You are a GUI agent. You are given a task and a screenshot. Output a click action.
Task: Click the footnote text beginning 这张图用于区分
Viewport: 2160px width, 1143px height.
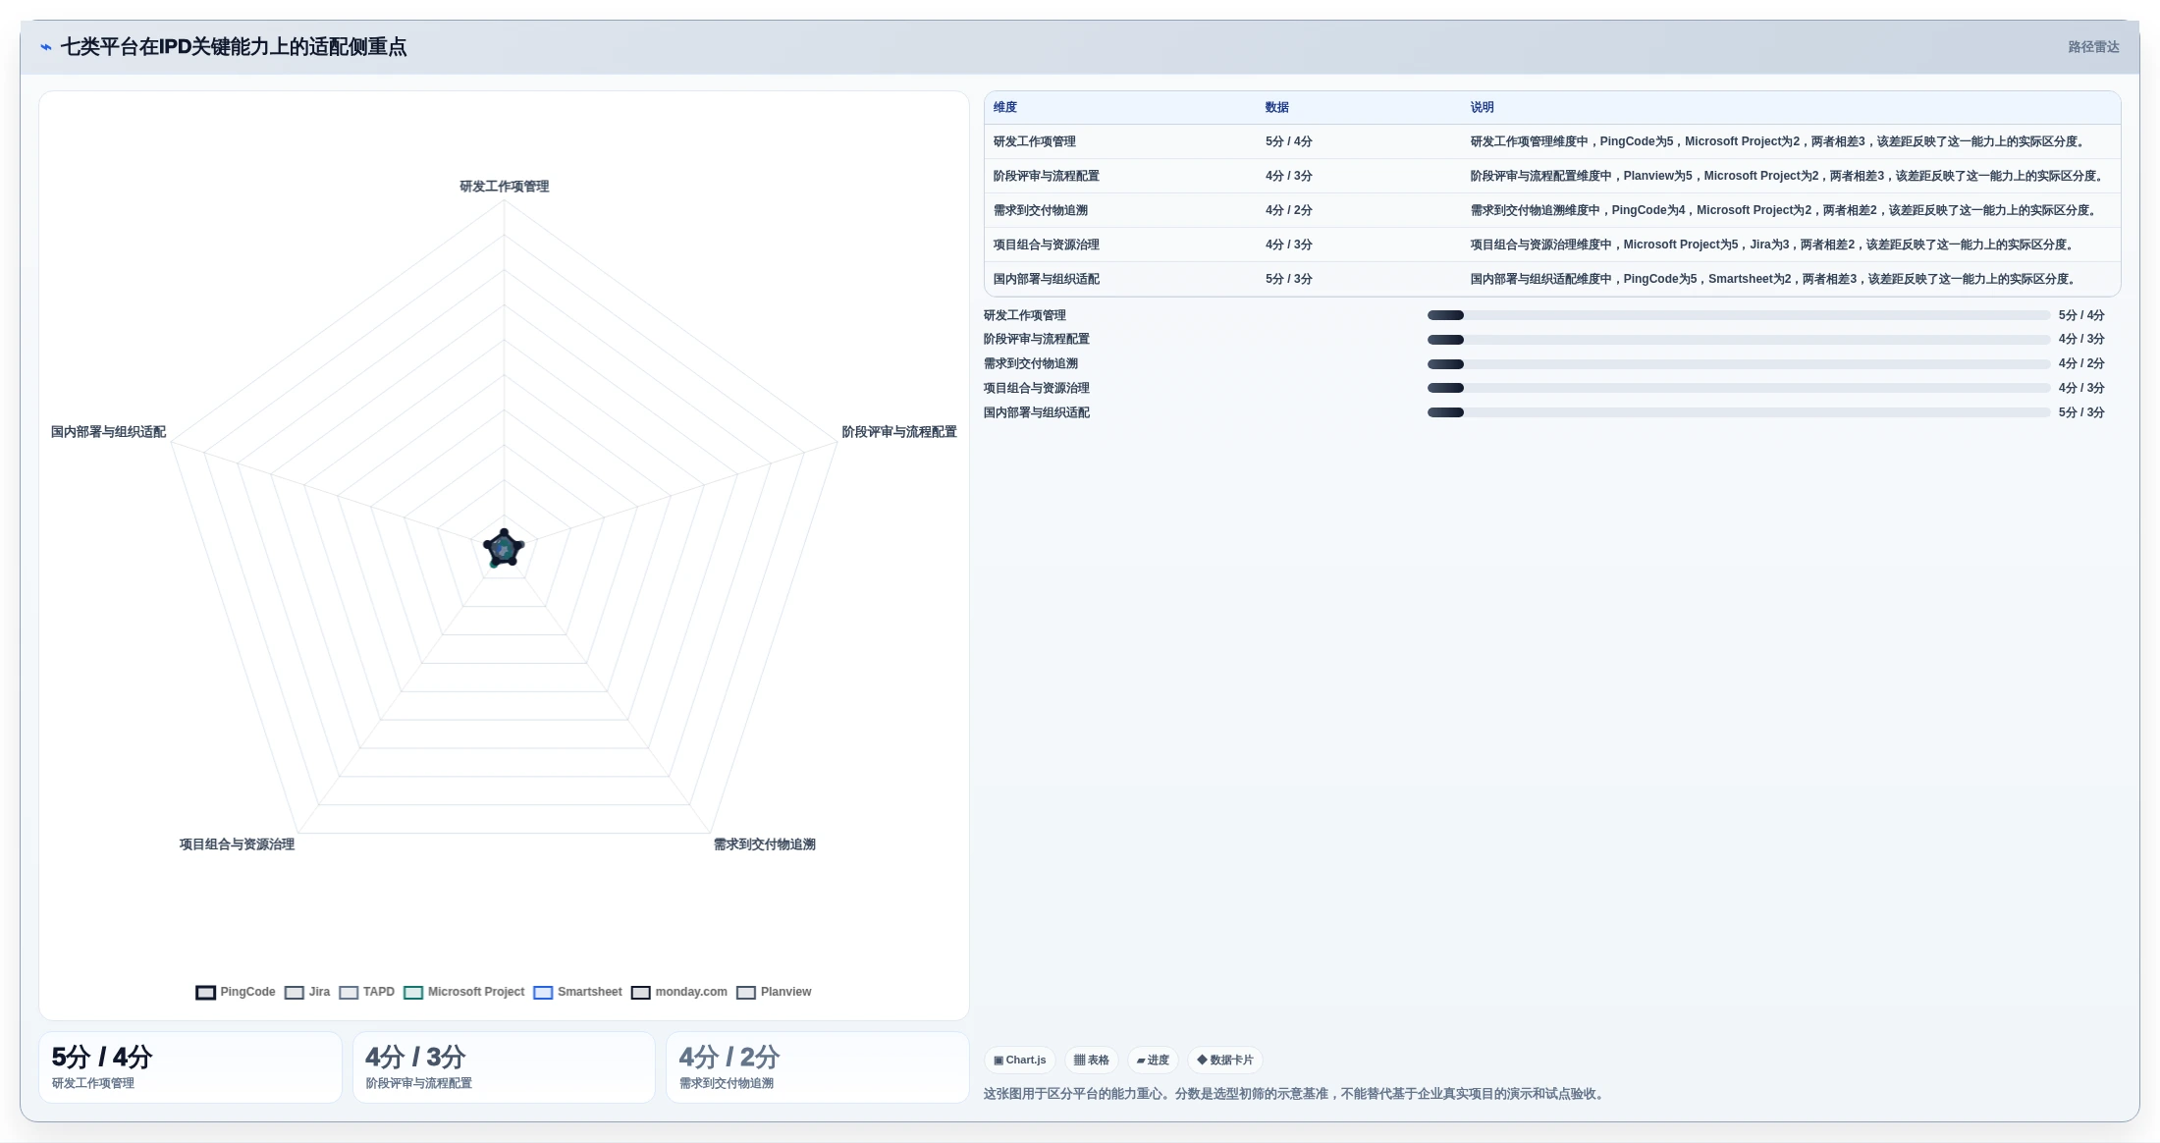coord(1296,1094)
